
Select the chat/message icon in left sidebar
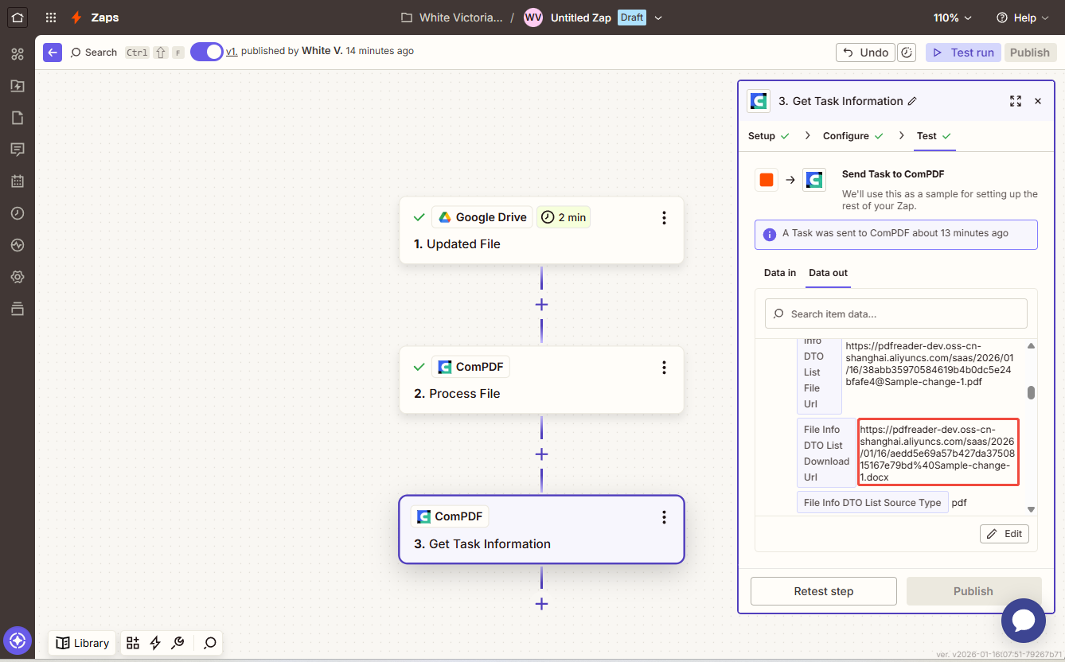[18, 149]
